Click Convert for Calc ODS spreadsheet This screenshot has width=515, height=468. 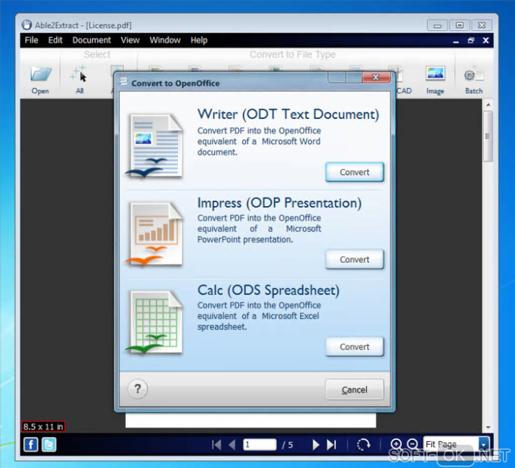[x=354, y=347]
